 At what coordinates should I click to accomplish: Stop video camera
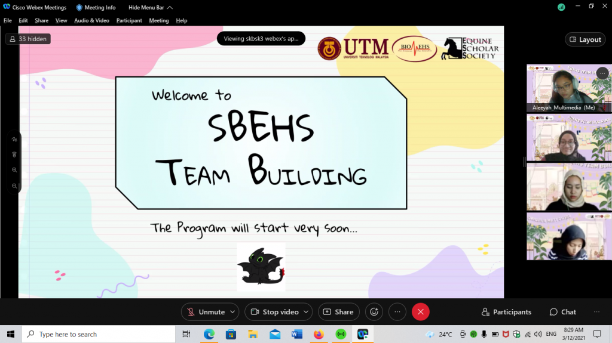pos(274,311)
